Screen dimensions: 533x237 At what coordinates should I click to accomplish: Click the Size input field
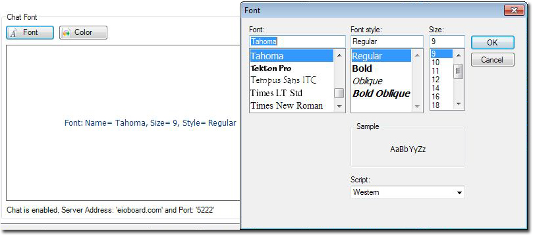(x=447, y=41)
